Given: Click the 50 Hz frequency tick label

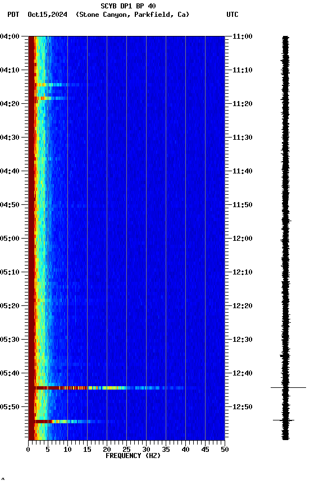Looking at the screenshot, I should point(225,450).
